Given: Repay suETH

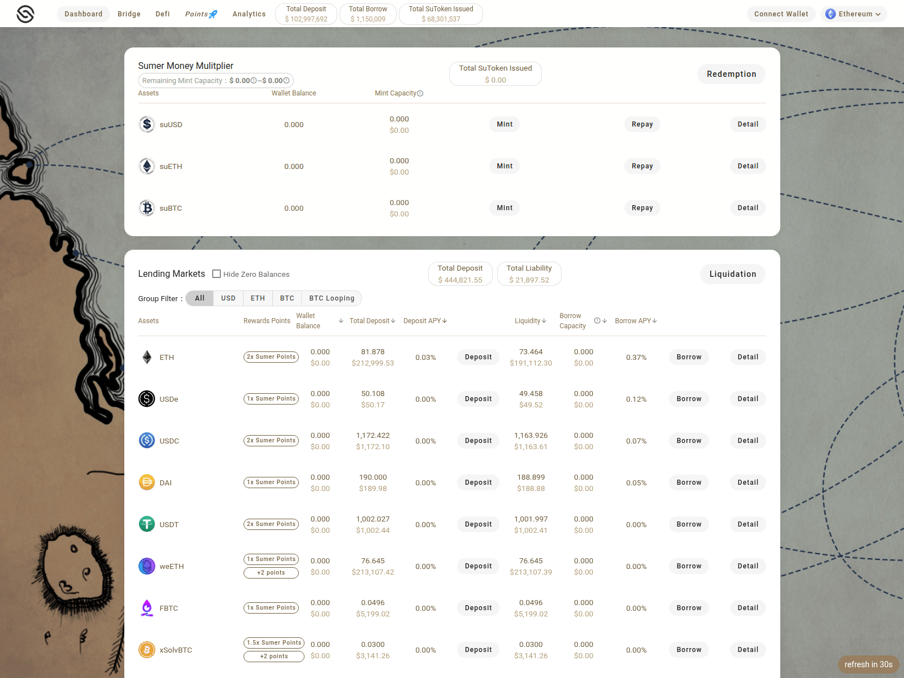Looking at the screenshot, I should [x=642, y=166].
